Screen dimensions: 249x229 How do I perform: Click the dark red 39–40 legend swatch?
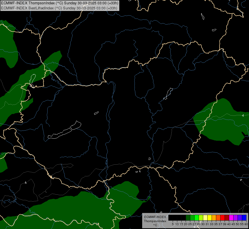coord(227,218)
